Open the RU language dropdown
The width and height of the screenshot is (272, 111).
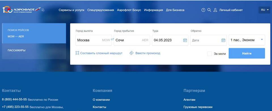[264, 10]
